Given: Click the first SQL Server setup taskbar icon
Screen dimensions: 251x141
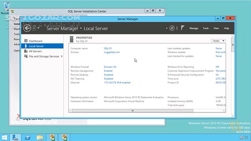Looking at the screenshot, I should (52, 138).
